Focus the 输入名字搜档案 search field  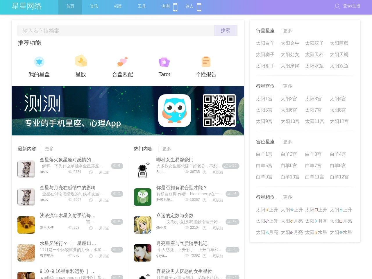pyautogui.click(x=116, y=31)
